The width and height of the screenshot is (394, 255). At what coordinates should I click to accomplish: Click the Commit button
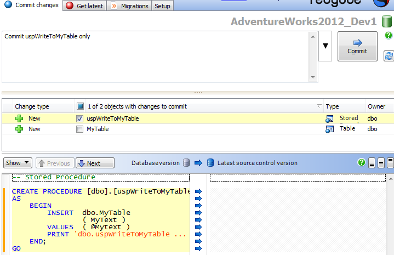click(357, 46)
